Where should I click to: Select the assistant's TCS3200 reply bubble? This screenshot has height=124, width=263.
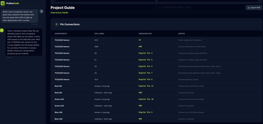pos(24,42)
